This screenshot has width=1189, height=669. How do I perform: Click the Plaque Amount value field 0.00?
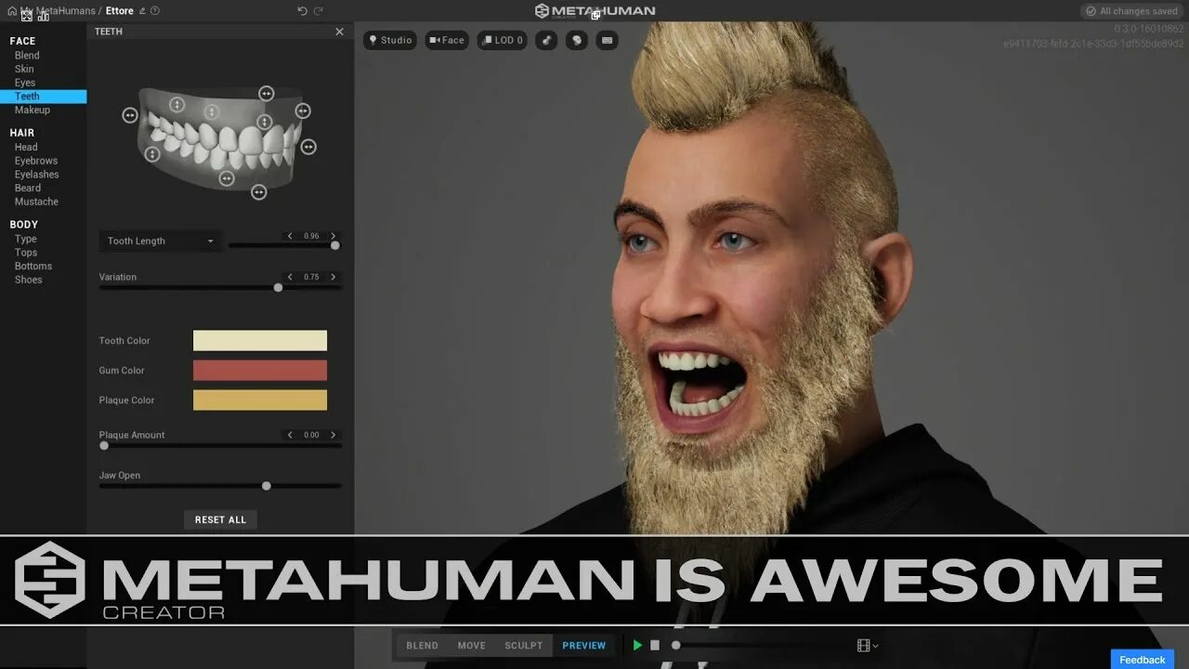(311, 435)
